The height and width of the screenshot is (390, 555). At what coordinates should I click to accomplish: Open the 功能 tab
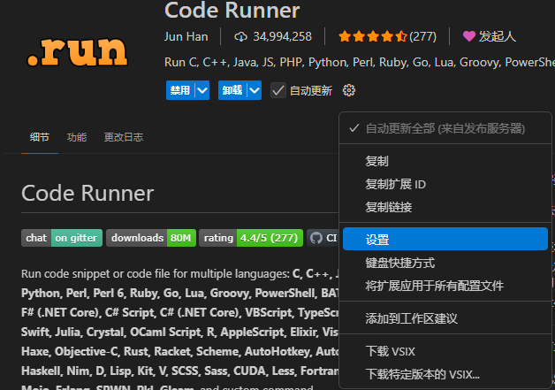[x=77, y=137]
